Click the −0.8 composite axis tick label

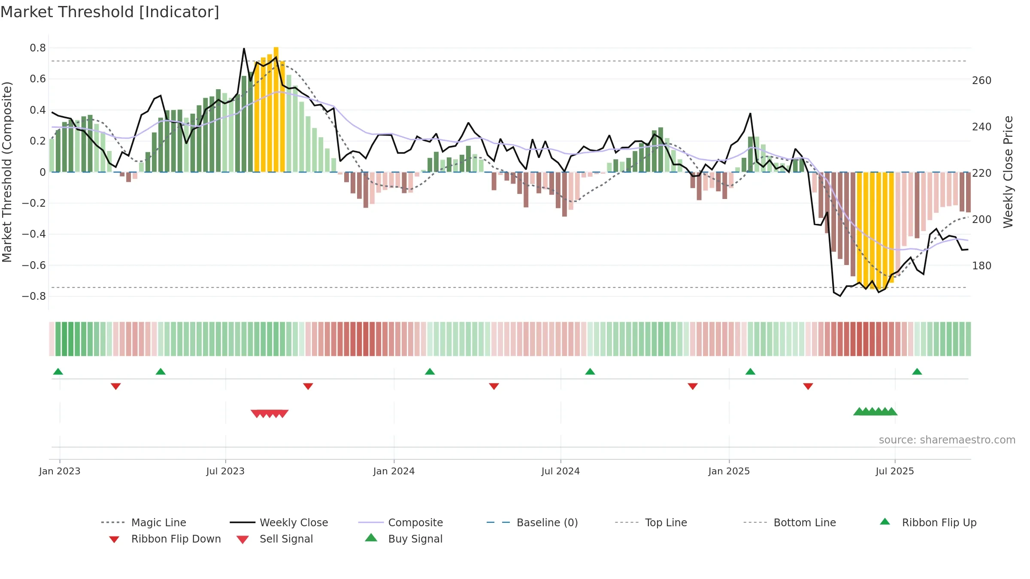click(34, 296)
